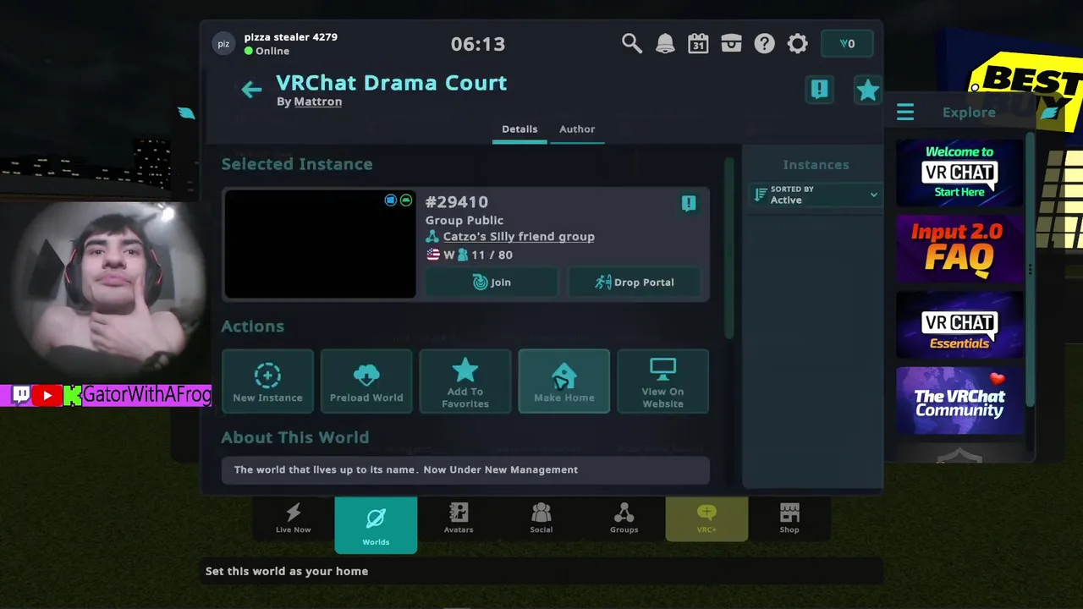The image size is (1083, 609).
Task: Open VRChat Essentials tile
Action: pos(959,325)
